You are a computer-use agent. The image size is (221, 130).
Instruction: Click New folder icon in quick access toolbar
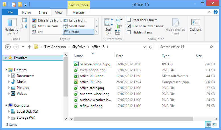point(20,4)
